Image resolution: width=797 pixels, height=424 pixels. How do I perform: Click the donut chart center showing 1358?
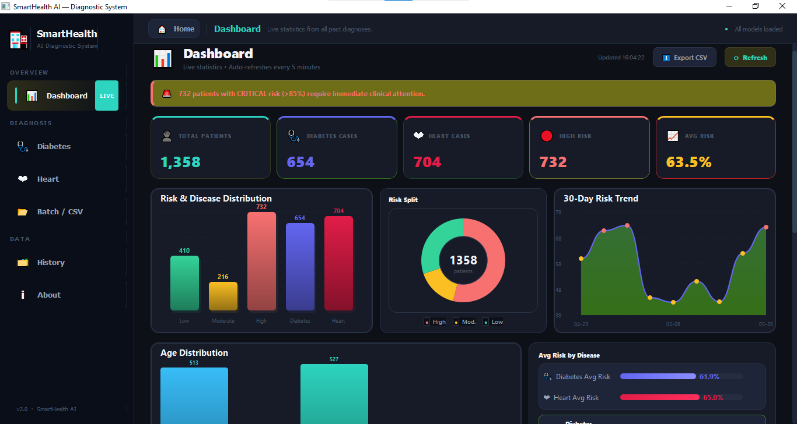463,260
